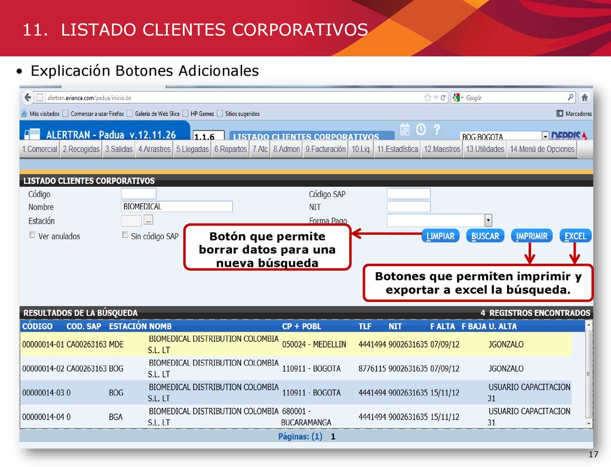The height and width of the screenshot is (467, 611).
Task: Click the IMPRIMIR button
Action: coord(532,236)
